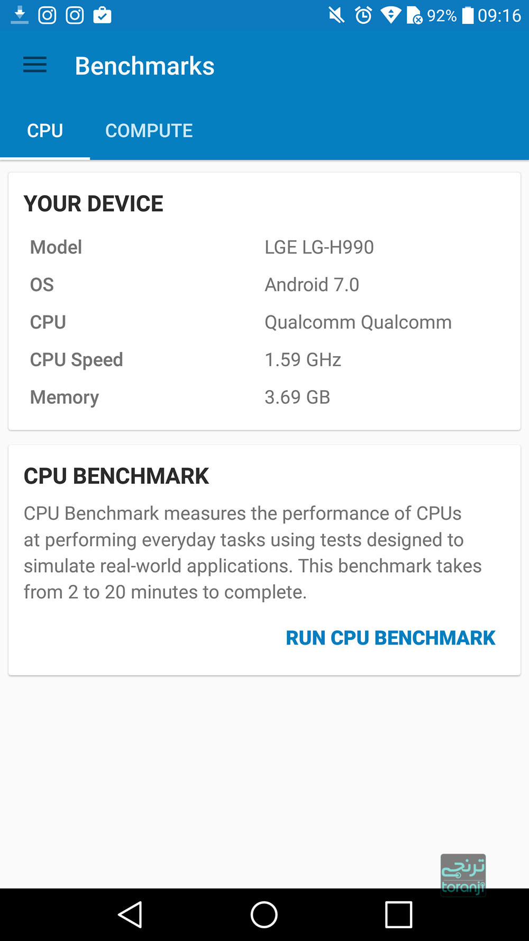
Task: Tap the 09:16 clock in status bar
Action: 499,15
